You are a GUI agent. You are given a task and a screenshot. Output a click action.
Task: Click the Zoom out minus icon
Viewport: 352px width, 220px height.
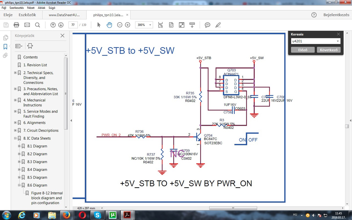click(120, 25)
